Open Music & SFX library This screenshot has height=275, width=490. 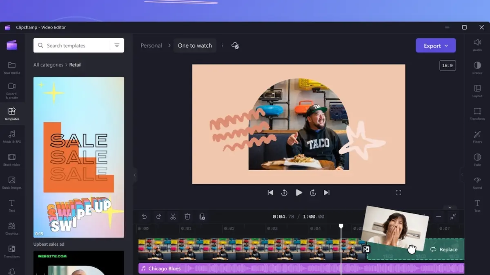pos(12,136)
